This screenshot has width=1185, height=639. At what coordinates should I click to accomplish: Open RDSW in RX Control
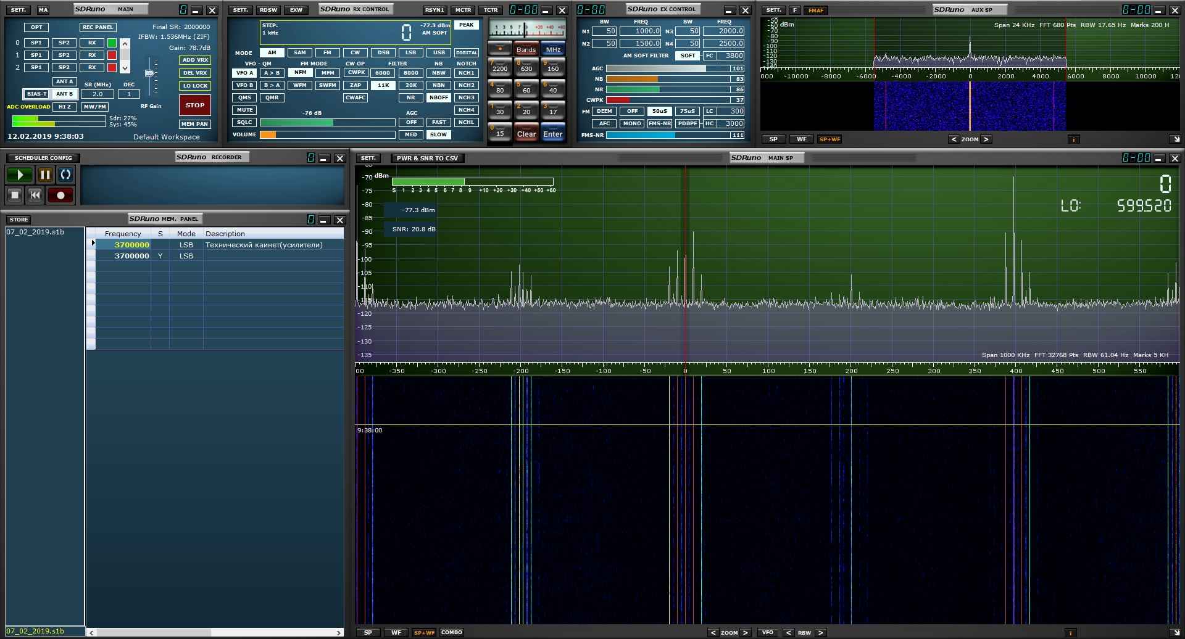(x=268, y=10)
